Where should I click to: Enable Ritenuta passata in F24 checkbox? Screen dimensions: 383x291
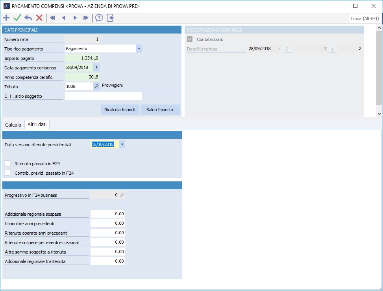(7, 163)
